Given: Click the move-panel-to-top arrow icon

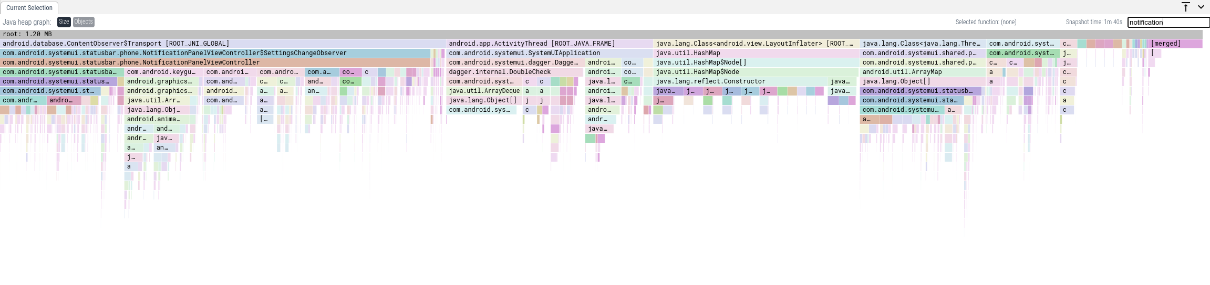Looking at the screenshot, I should click(x=1186, y=7).
